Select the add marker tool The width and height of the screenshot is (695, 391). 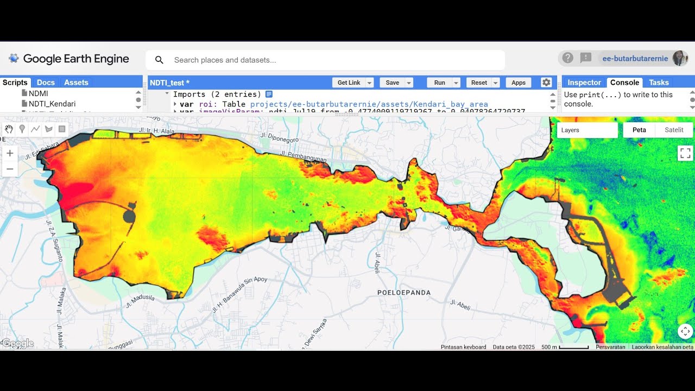[x=22, y=129]
